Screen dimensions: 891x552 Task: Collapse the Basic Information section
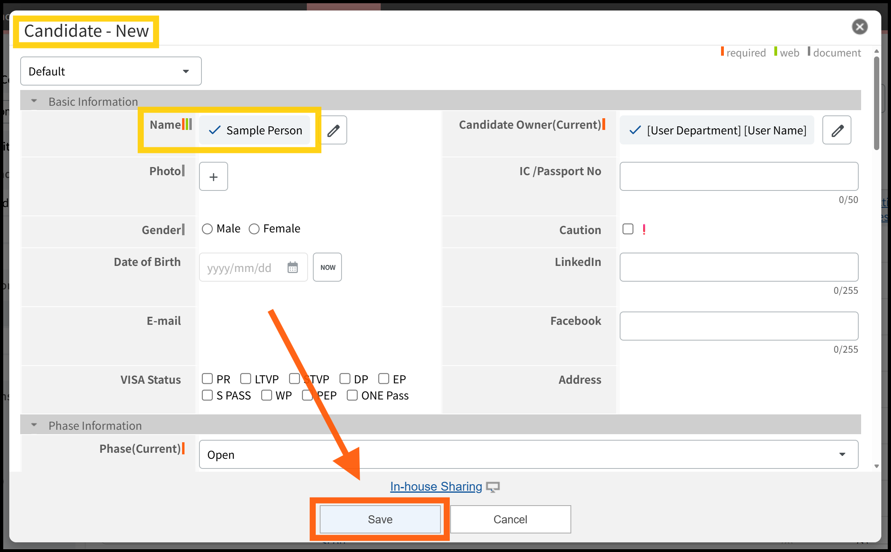coord(34,101)
